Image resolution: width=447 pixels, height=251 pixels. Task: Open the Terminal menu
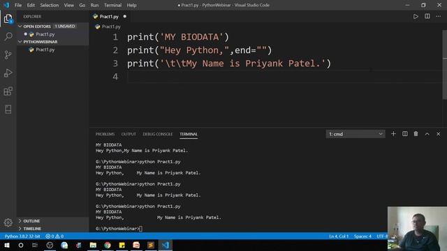pos(112,5)
